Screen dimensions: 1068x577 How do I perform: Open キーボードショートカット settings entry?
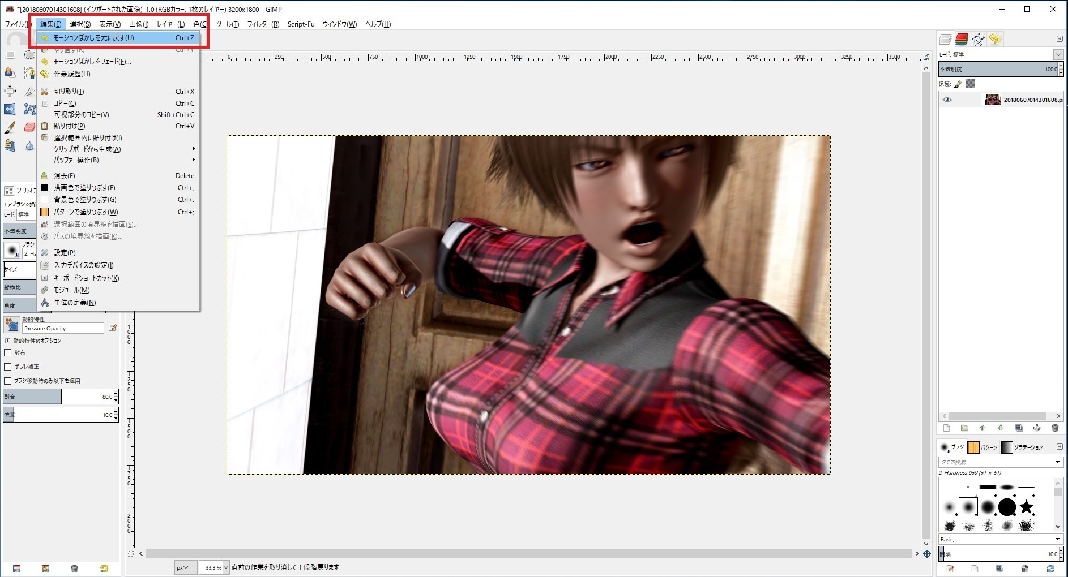click(x=118, y=278)
